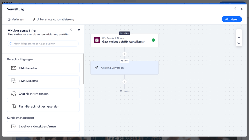Click the paper plane action icon
The width and height of the screenshot is (249, 140).
pos(96,68)
